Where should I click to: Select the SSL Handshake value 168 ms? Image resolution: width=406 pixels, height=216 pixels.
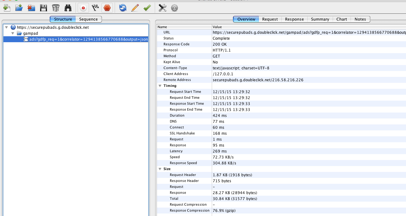tap(220, 133)
